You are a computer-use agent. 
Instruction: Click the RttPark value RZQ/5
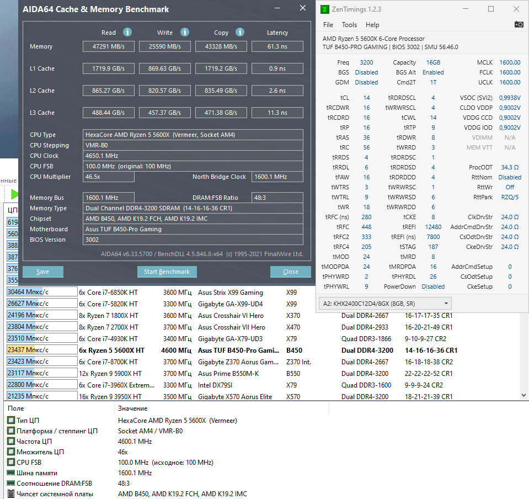510,197
